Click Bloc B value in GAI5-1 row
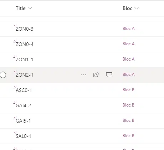The width and height of the screenshot is (164, 150). (128, 120)
